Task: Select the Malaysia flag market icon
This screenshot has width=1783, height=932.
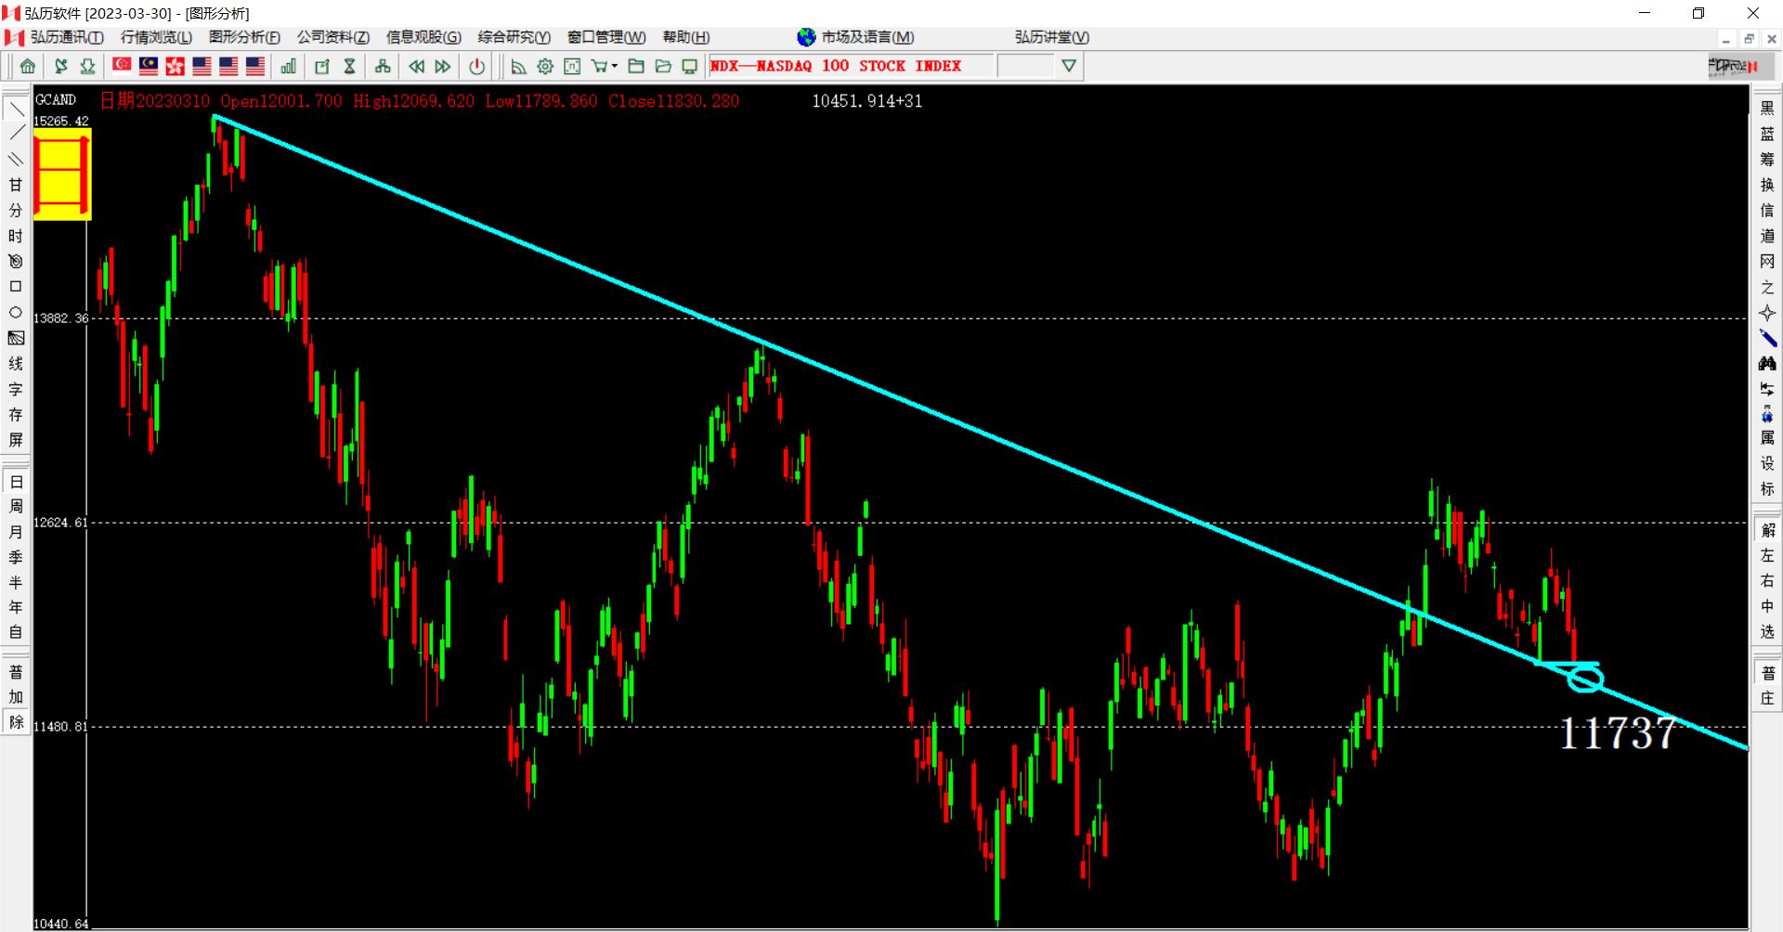Action: [x=149, y=66]
